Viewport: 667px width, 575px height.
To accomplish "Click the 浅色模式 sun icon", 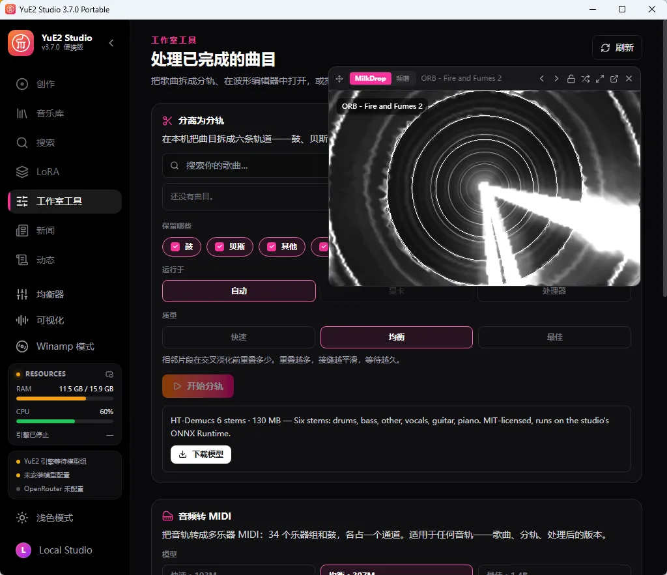I will pyautogui.click(x=22, y=518).
